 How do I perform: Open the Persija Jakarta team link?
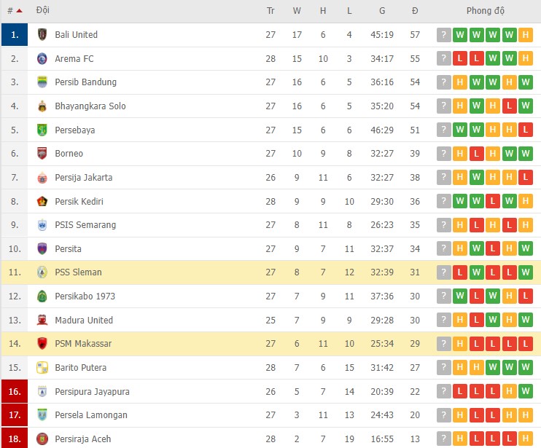pyautogui.click(x=84, y=178)
